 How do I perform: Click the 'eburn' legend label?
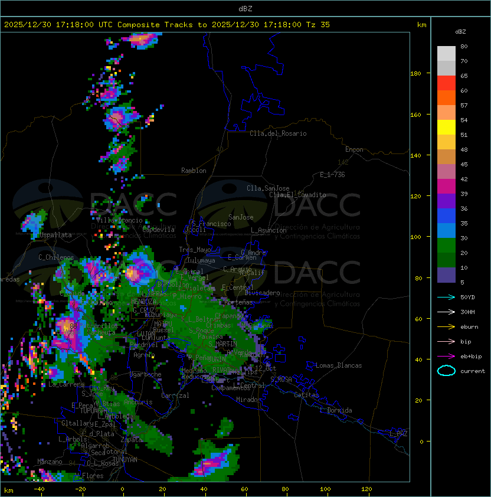[x=469, y=327]
